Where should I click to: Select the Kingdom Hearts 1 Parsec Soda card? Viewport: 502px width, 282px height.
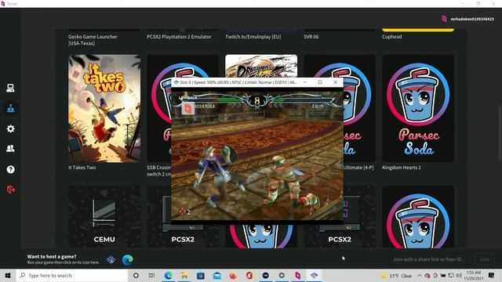tap(418, 108)
